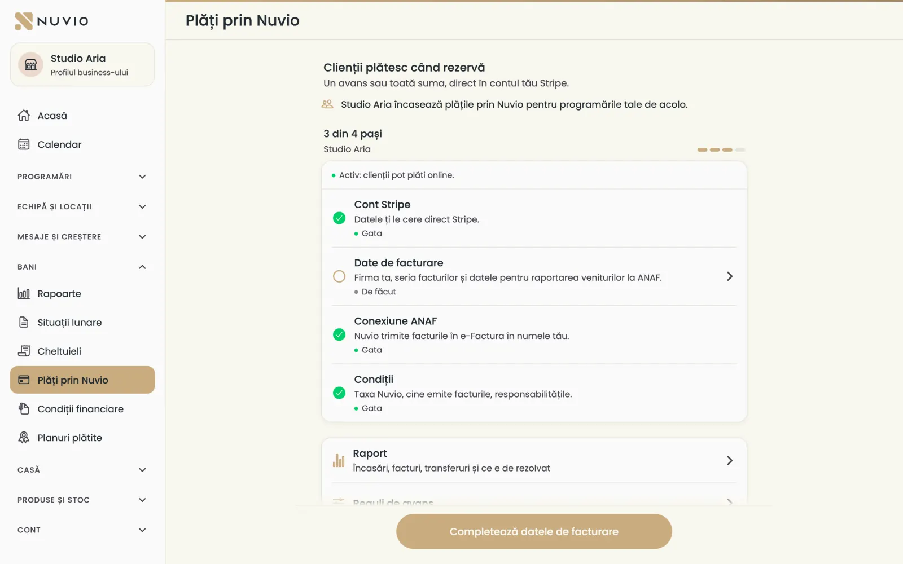The image size is (903, 564).
Task: Open the Studio Aria business profile card
Action: click(82, 65)
